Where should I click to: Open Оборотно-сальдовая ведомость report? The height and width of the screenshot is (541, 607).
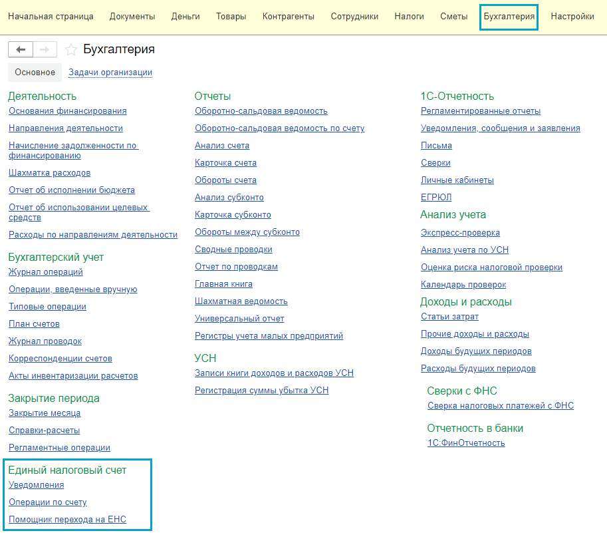click(x=261, y=111)
